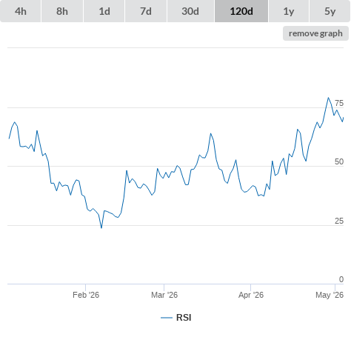Select the 4h time range tab

(x=21, y=11)
